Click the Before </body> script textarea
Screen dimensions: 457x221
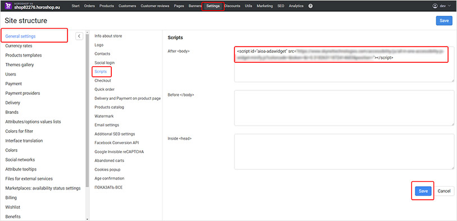(344, 108)
